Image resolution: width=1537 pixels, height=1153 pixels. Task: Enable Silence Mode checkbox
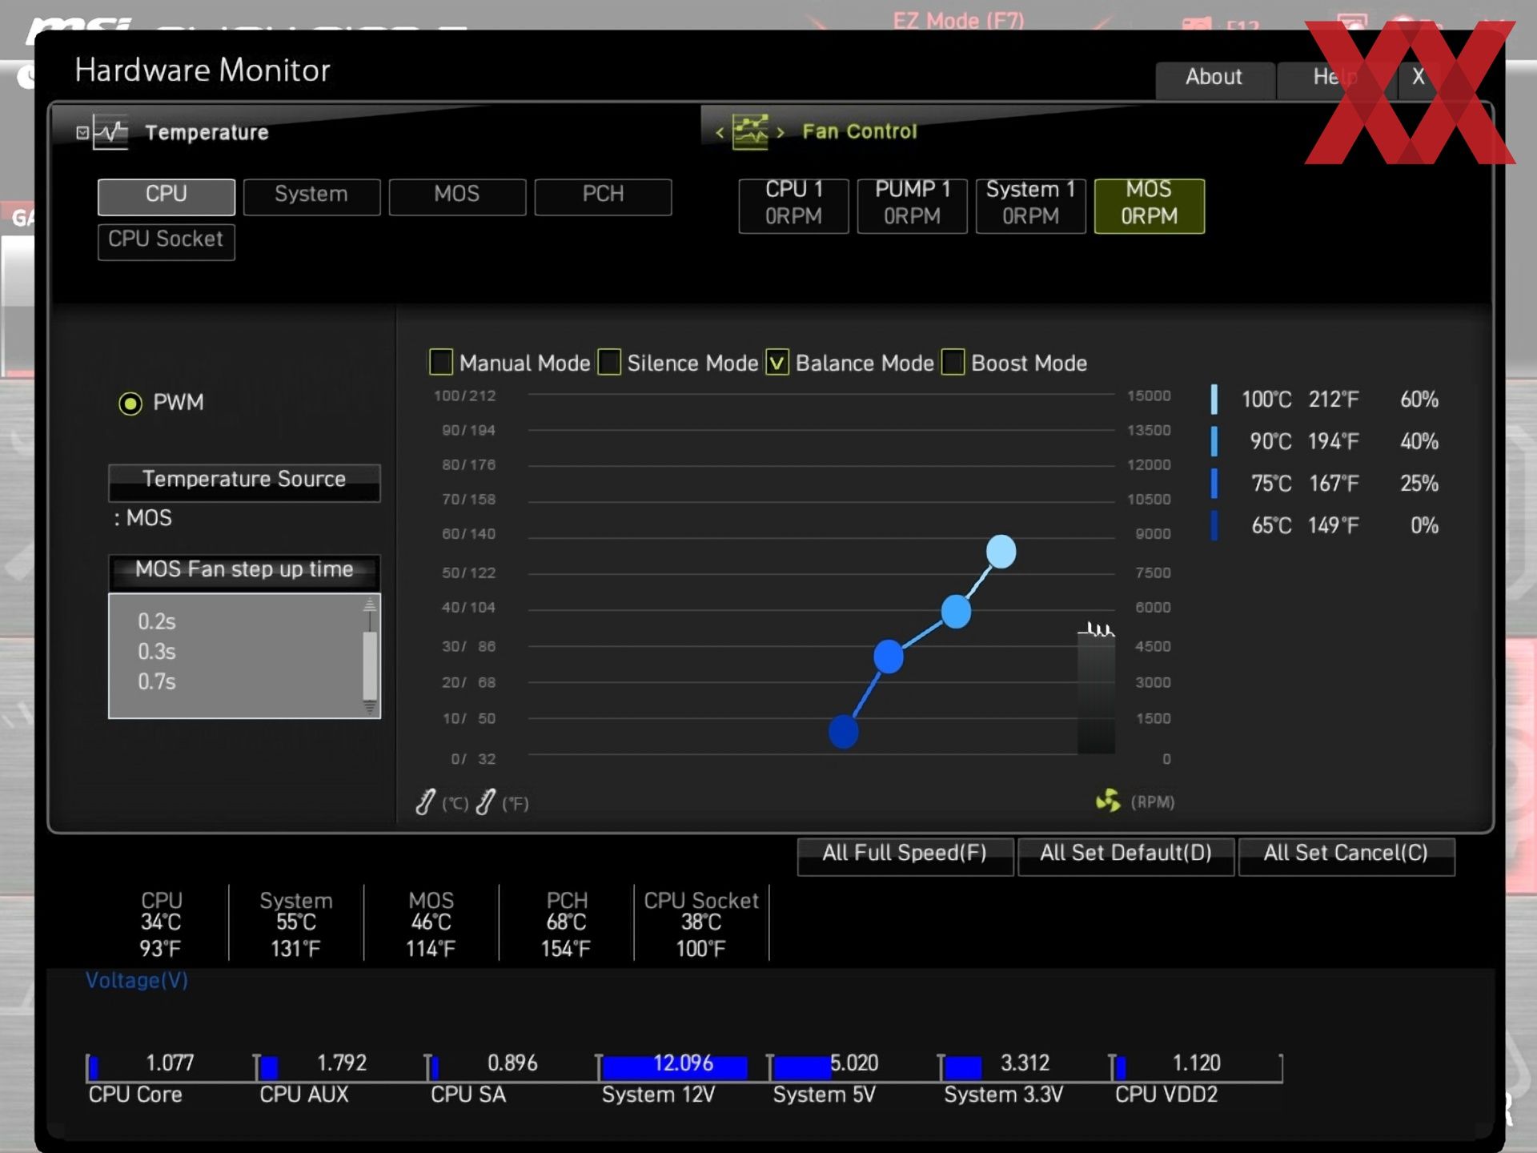pos(609,362)
